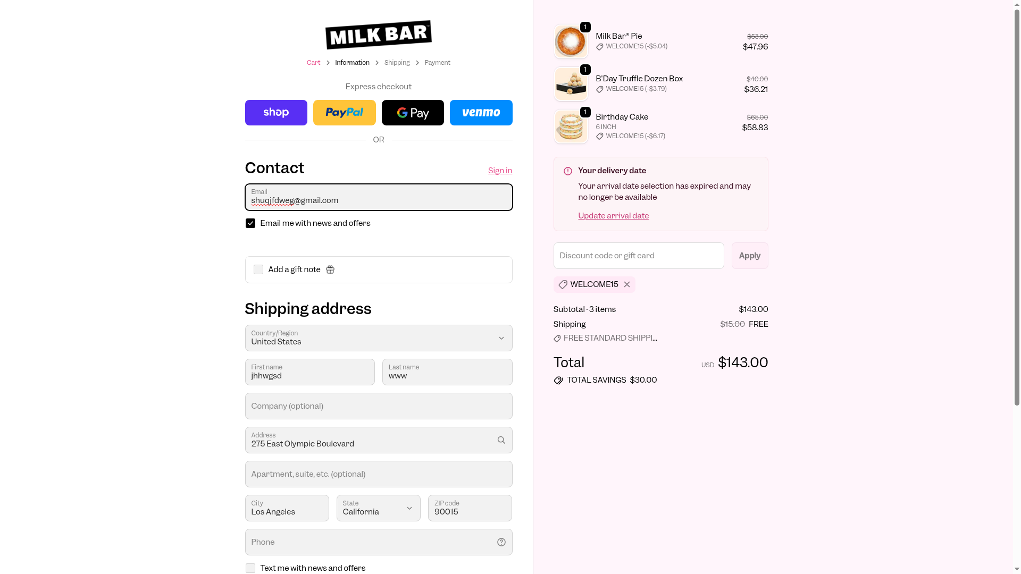The height and width of the screenshot is (574, 1021).
Task: Select Google Pay express checkout
Action: point(413,113)
